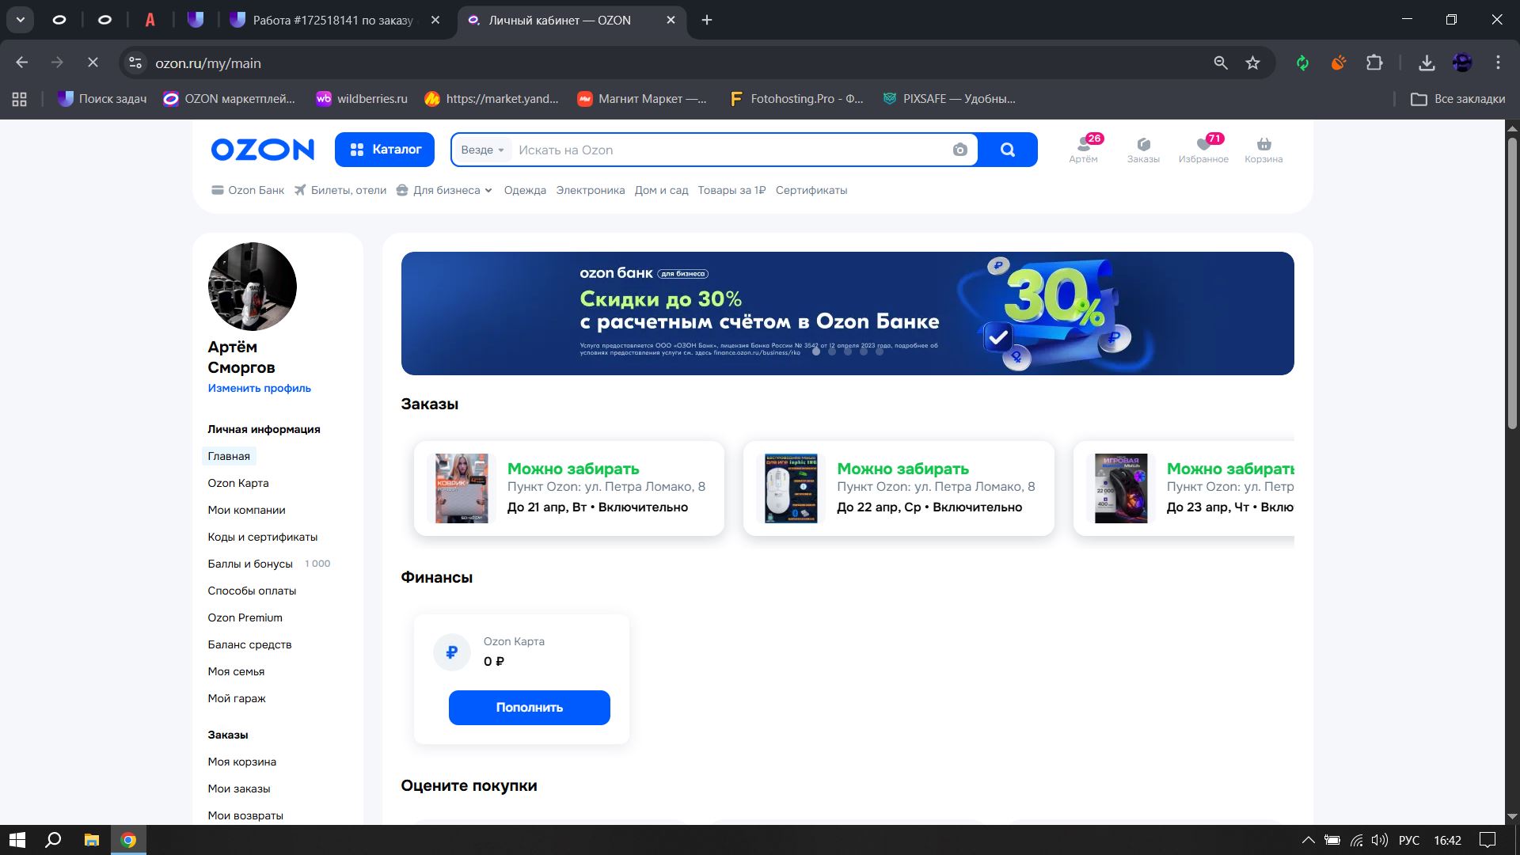Open the Корзина cart icon
This screenshot has height=855, width=1520.
(x=1263, y=149)
